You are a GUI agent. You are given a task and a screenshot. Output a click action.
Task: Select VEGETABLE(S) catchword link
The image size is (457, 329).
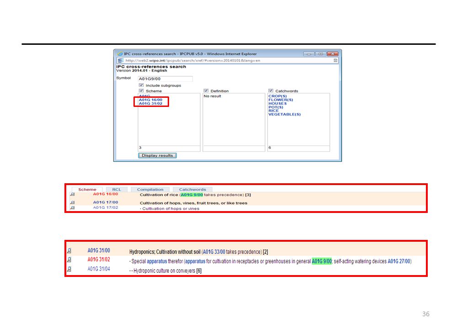(x=284, y=115)
